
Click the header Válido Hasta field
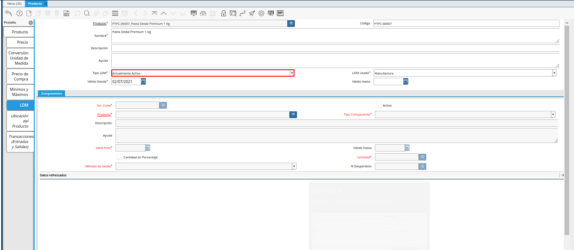pyautogui.click(x=388, y=81)
